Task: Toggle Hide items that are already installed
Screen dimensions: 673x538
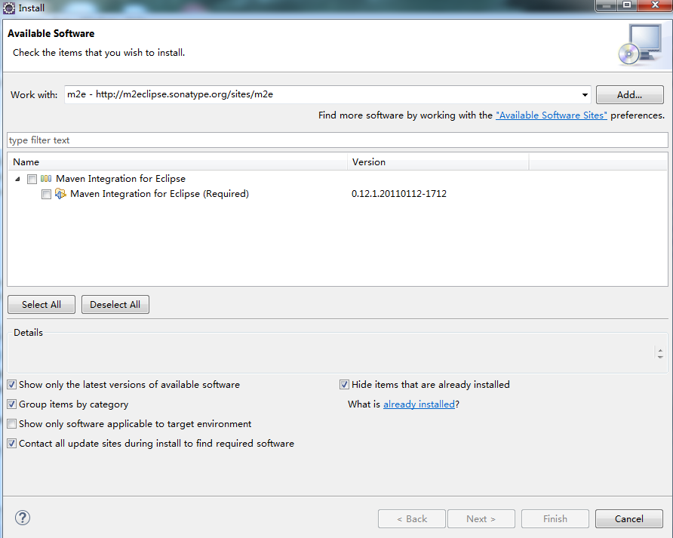Action: pos(344,385)
